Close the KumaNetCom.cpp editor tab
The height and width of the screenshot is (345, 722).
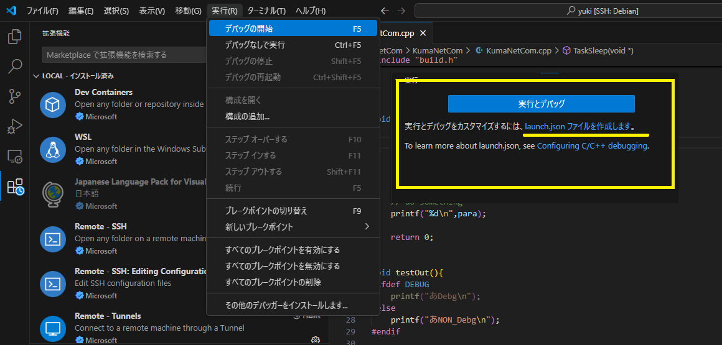click(x=423, y=33)
